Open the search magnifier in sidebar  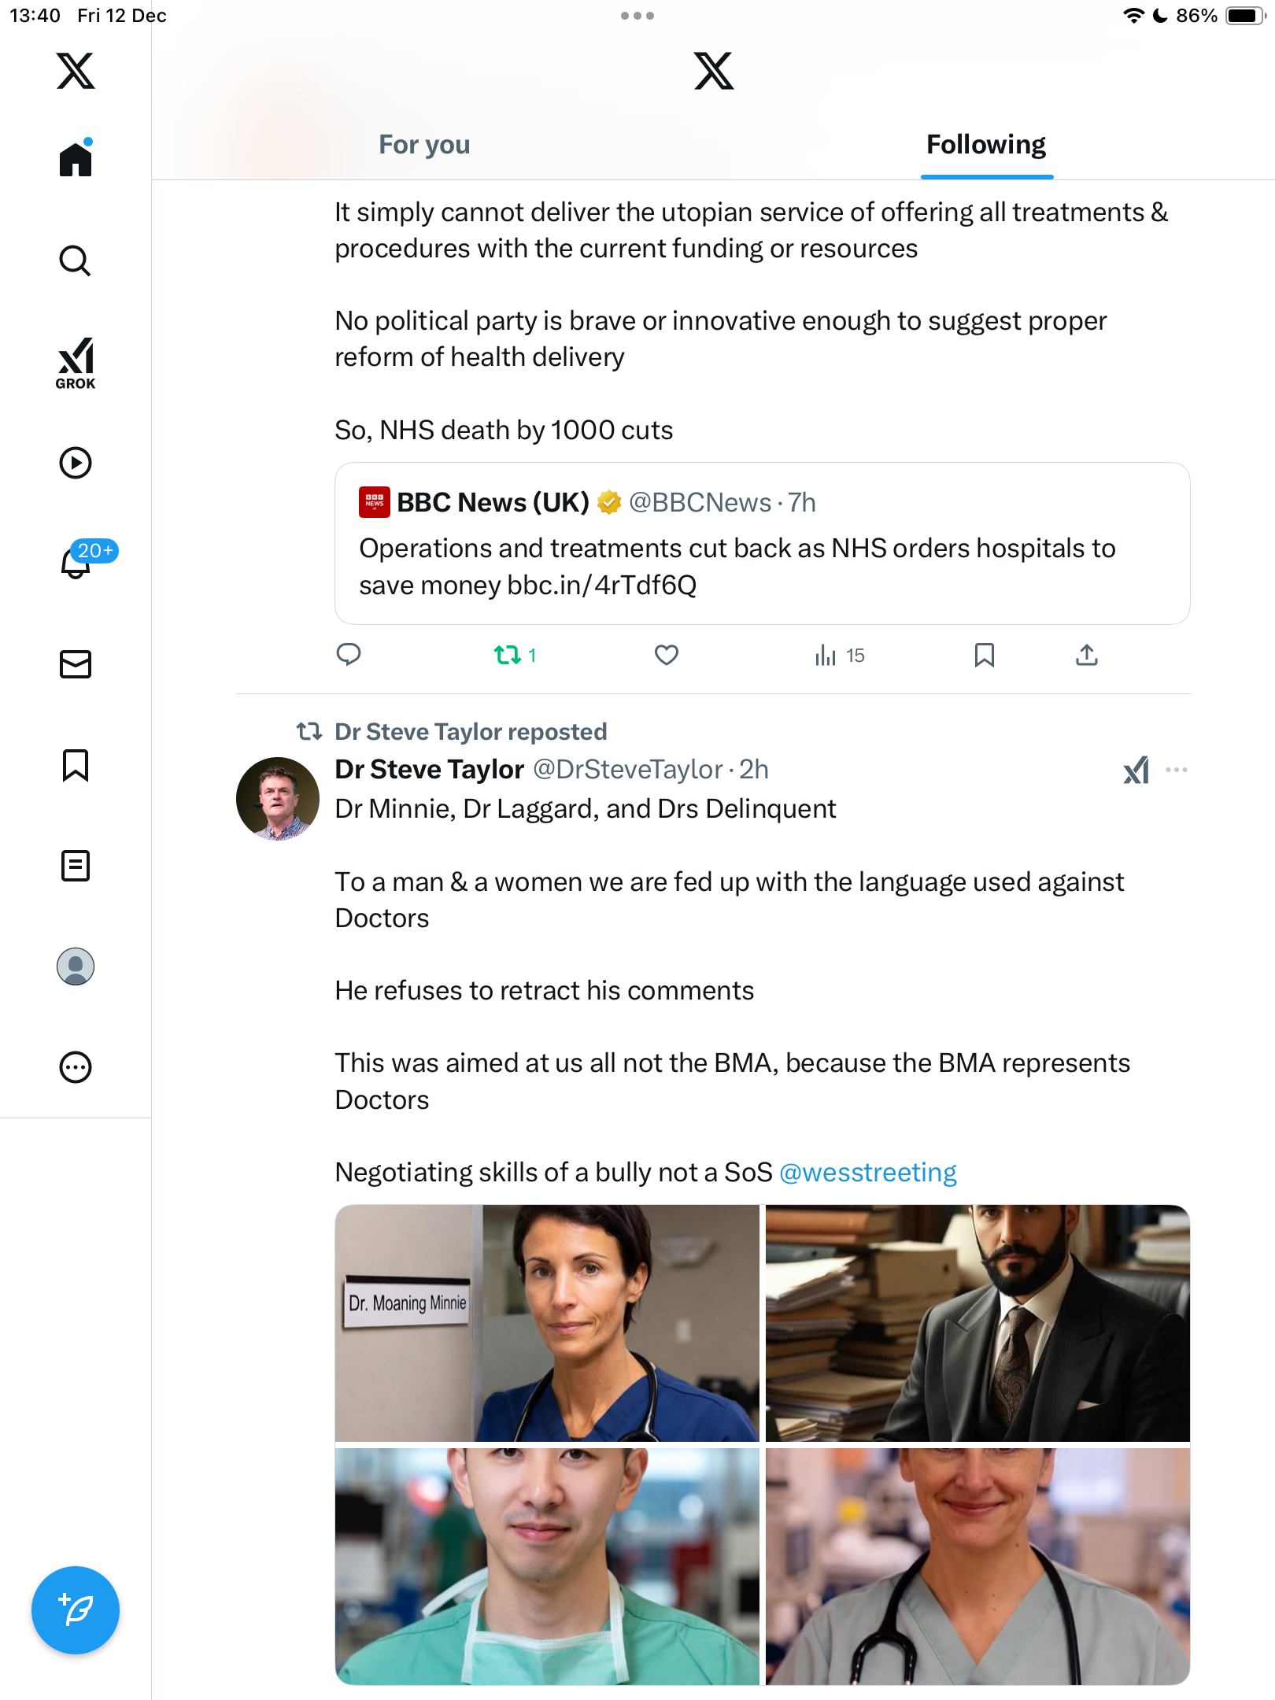click(76, 261)
